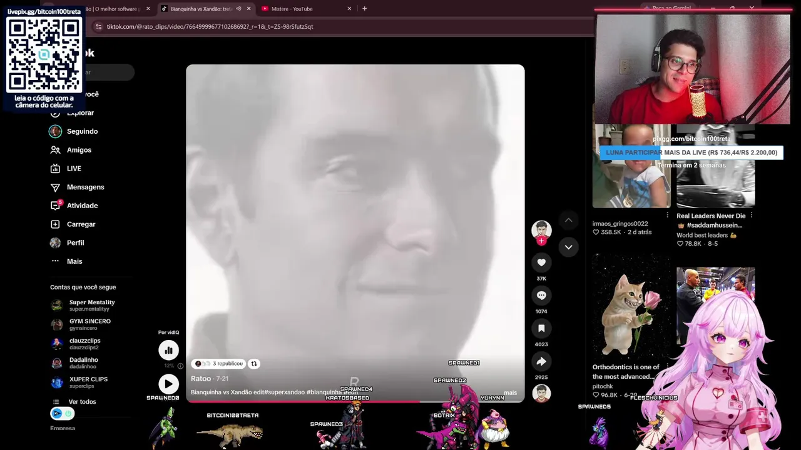Click the list icon beside 'Ver todos'
Image resolution: width=801 pixels, height=450 pixels.
pyautogui.click(x=56, y=402)
